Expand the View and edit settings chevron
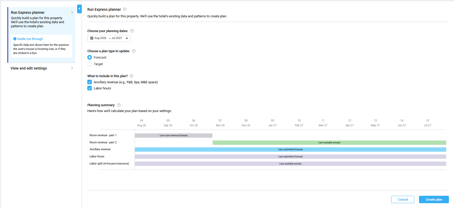Viewport: 454px width, 208px height. [x=72, y=68]
